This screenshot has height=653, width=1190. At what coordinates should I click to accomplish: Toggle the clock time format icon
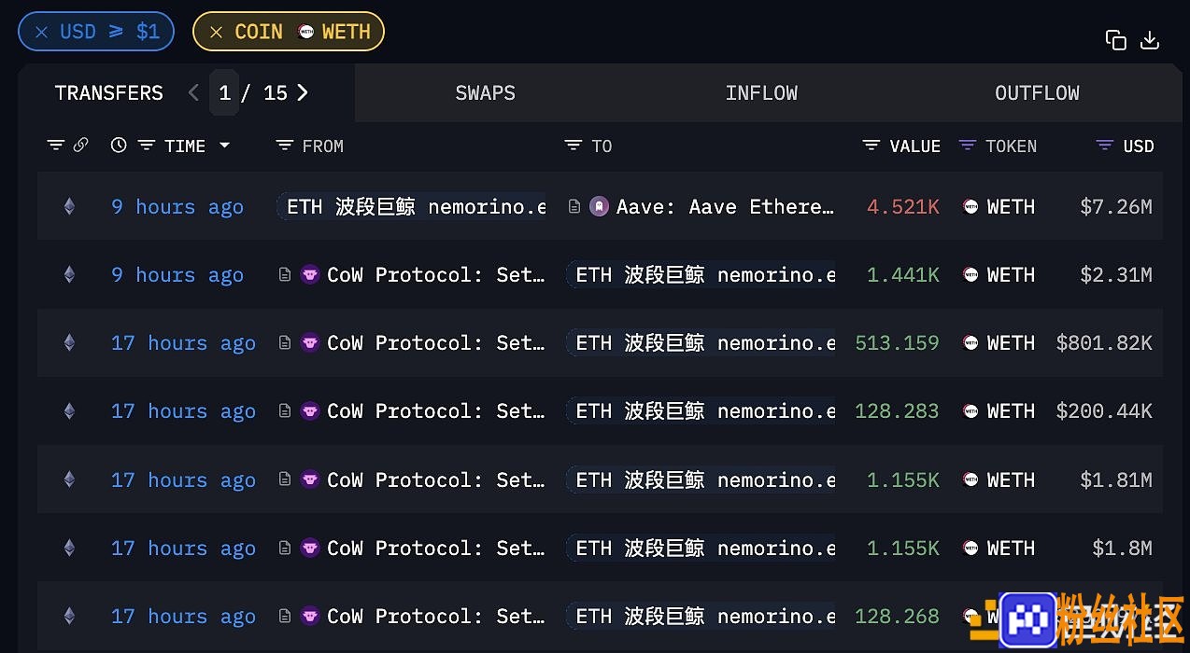point(119,145)
